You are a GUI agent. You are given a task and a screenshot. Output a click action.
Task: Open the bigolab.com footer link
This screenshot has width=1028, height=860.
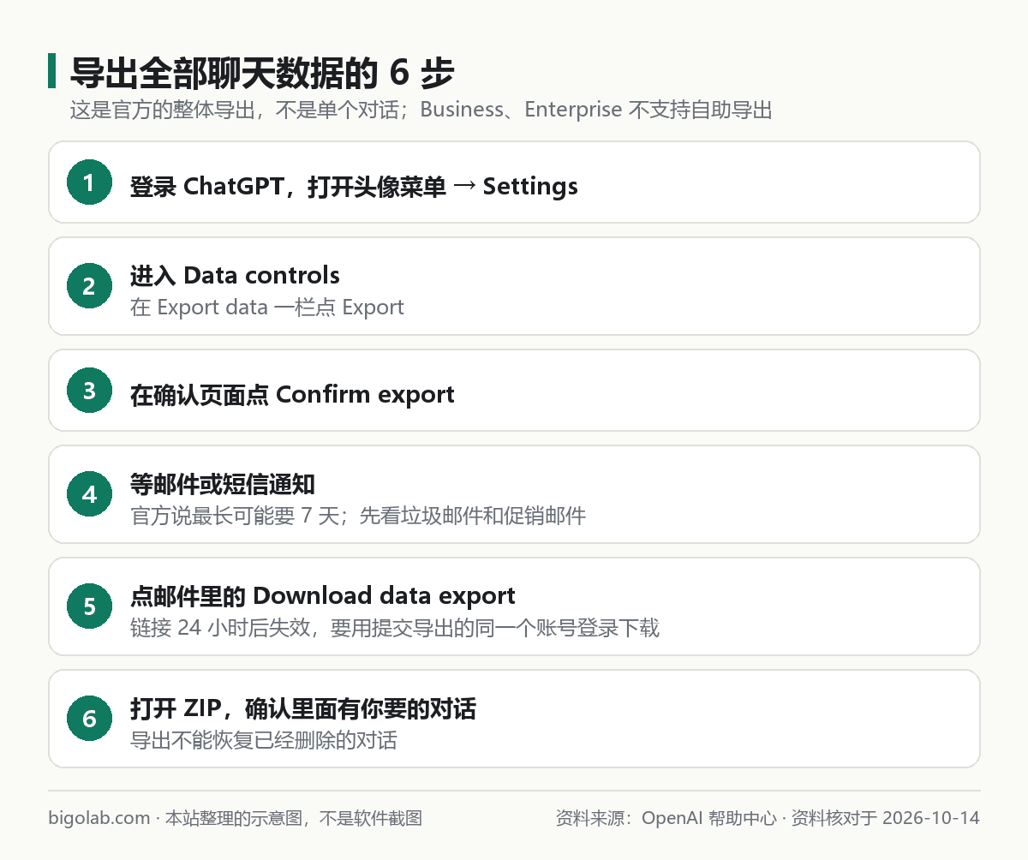point(99,818)
